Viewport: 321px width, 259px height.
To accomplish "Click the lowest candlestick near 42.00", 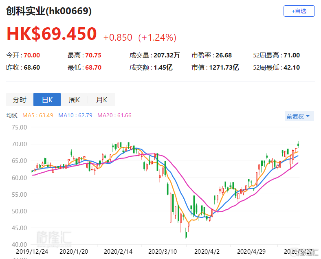I will [x=186, y=233].
